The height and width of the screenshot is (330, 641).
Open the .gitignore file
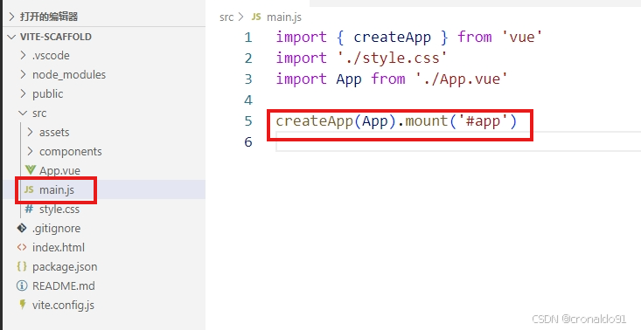pyautogui.click(x=57, y=228)
